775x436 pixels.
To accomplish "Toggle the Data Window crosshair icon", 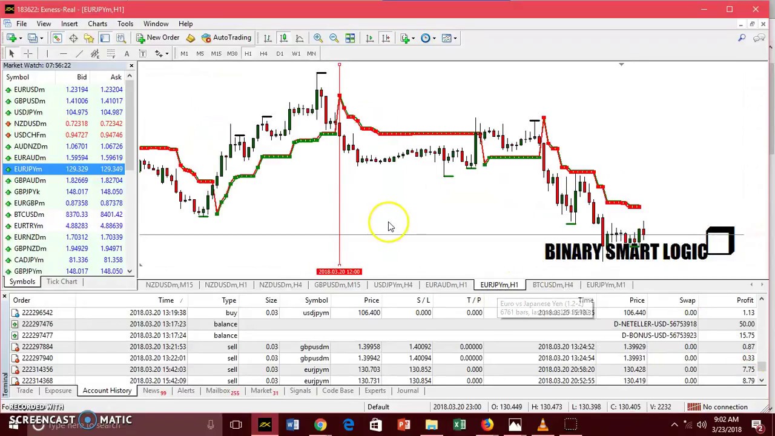I will click(x=73, y=38).
